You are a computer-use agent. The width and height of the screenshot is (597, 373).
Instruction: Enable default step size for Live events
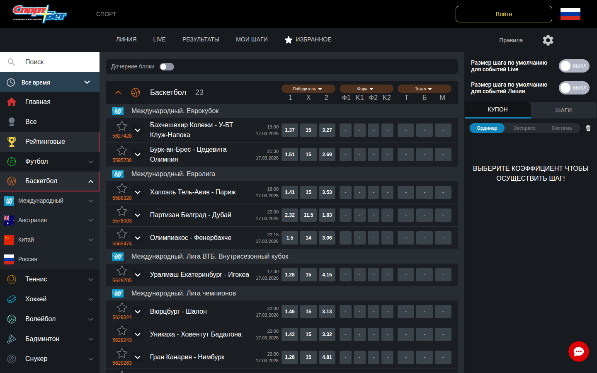(x=573, y=66)
